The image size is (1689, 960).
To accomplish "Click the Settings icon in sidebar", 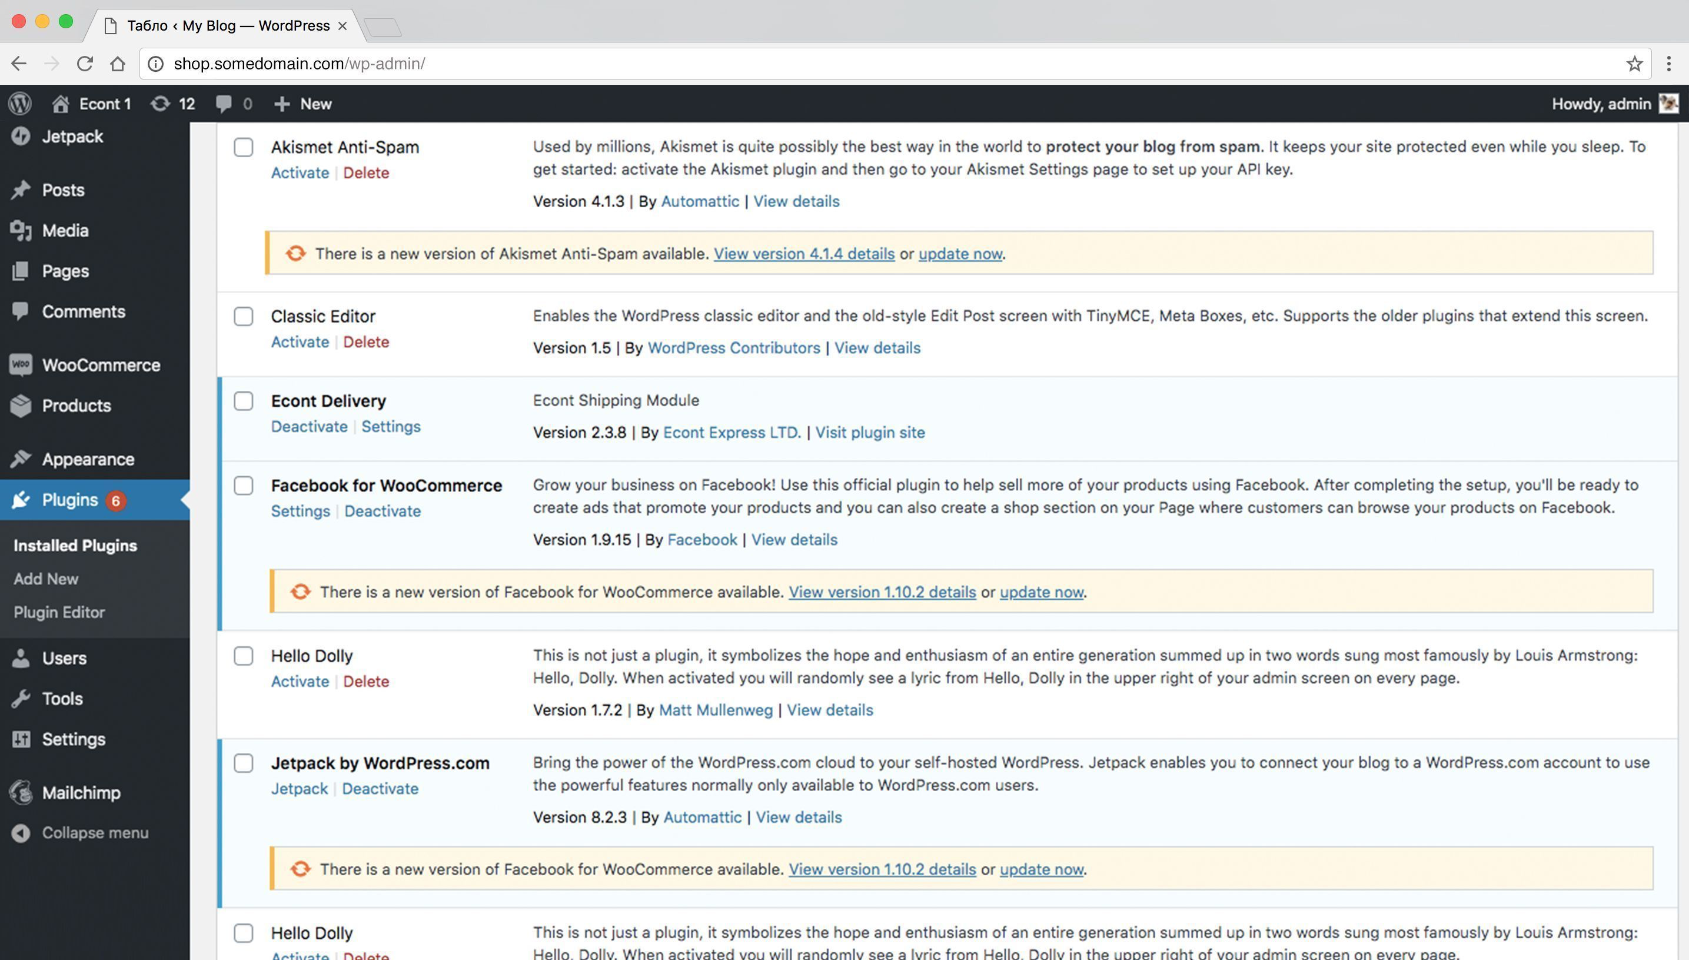I will tap(21, 739).
